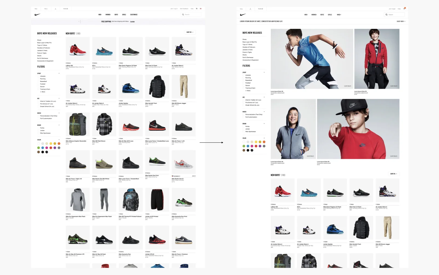Open Shoes category on left page sidebar

click(x=39, y=40)
